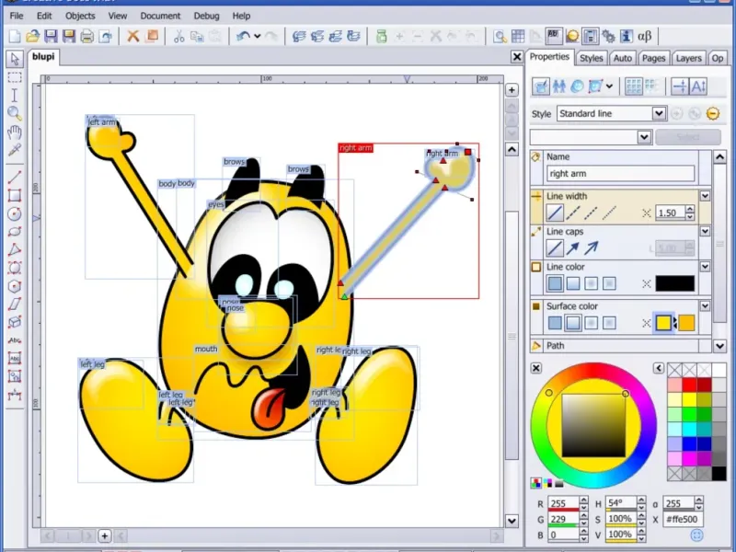Close the blupi document with X
The height and width of the screenshot is (552, 736).
pos(517,57)
